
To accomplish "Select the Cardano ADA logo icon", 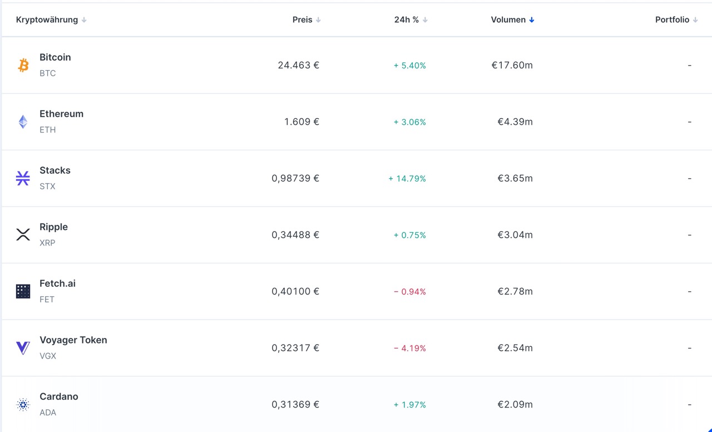I will point(23,405).
